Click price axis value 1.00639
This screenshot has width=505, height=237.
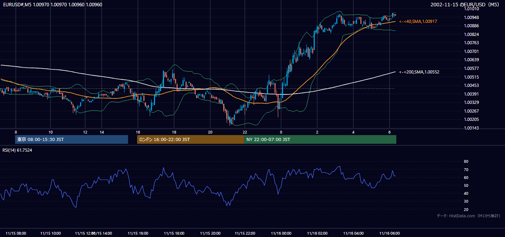[471, 60]
